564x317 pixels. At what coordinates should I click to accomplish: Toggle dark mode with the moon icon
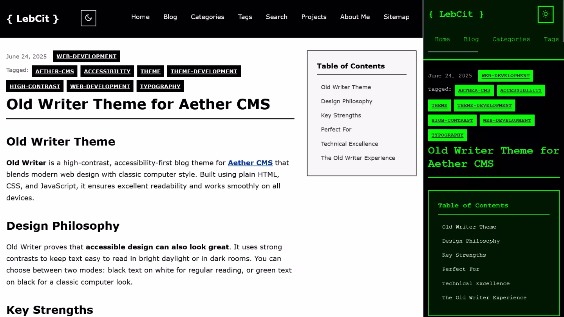tap(89, 18)
